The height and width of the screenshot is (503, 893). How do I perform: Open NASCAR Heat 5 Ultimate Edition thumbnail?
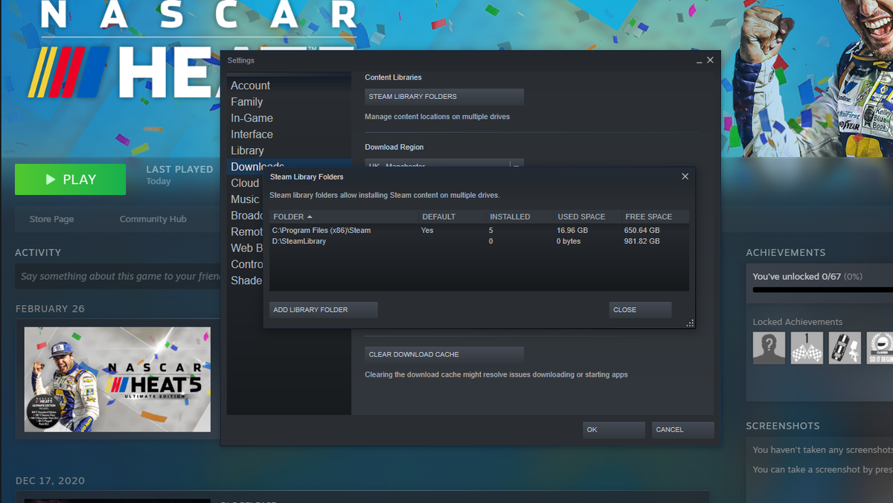coord(118,379)
